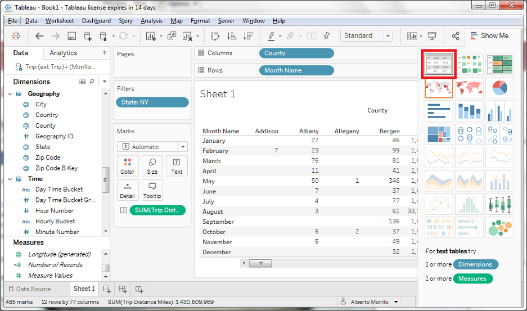This screenshot has height=311, width=527.
Task: Select the pie chart in Show Me
Action: click(500, 88)
